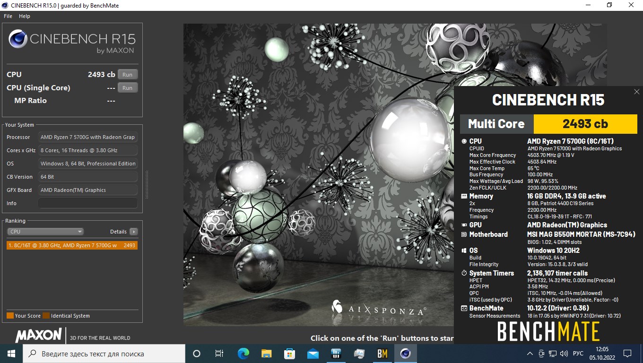Click the Processor name field
Image resolution: width=643 pixels, height=363 pixels.
[88, 137]
